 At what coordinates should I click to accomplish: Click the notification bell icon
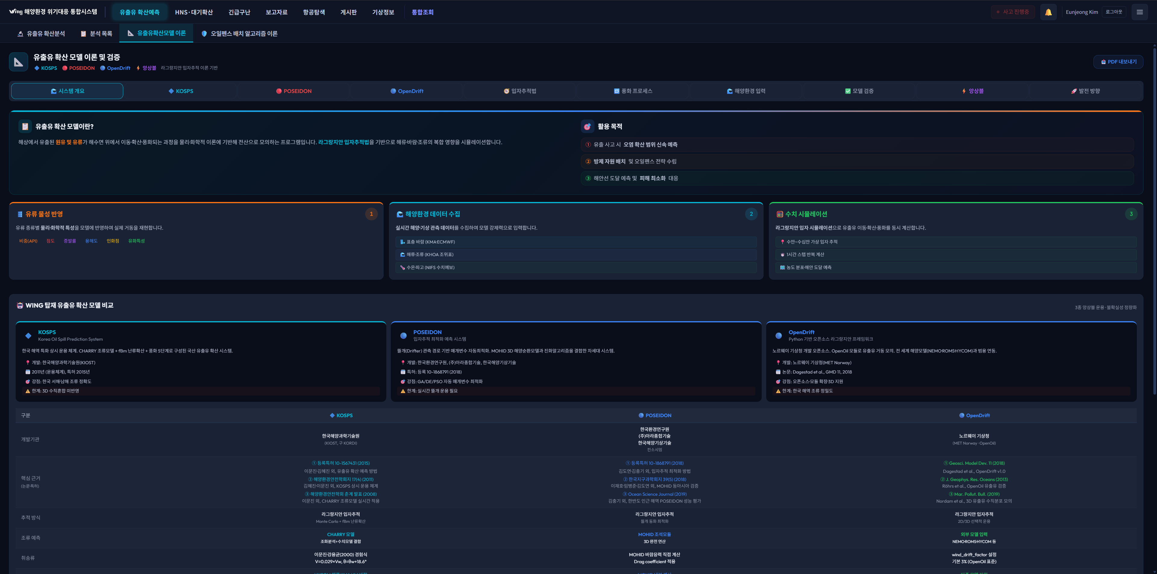pyautogui.click(x=1048, y=12)
